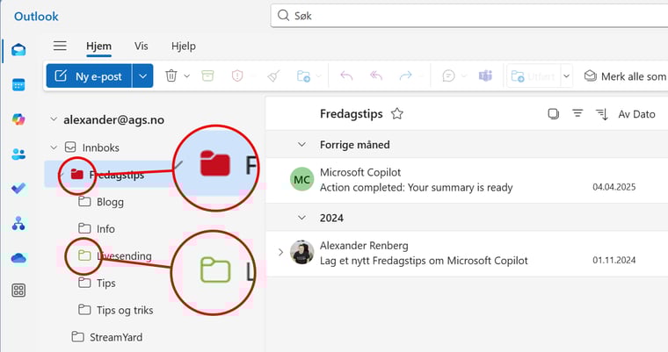Click the chat bubble icon in the toolbar
This screenshot has height=352, width=668.
pyautogui.click(x=448, y=75)
